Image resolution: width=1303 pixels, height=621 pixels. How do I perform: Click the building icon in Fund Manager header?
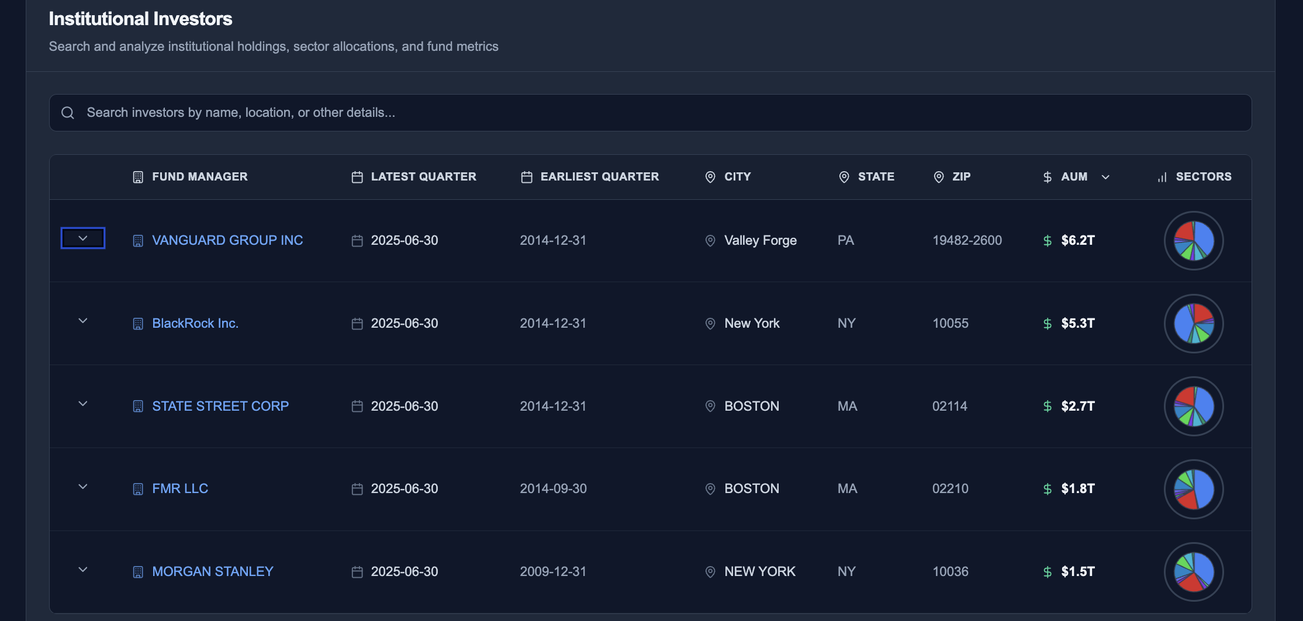[137, 176]
